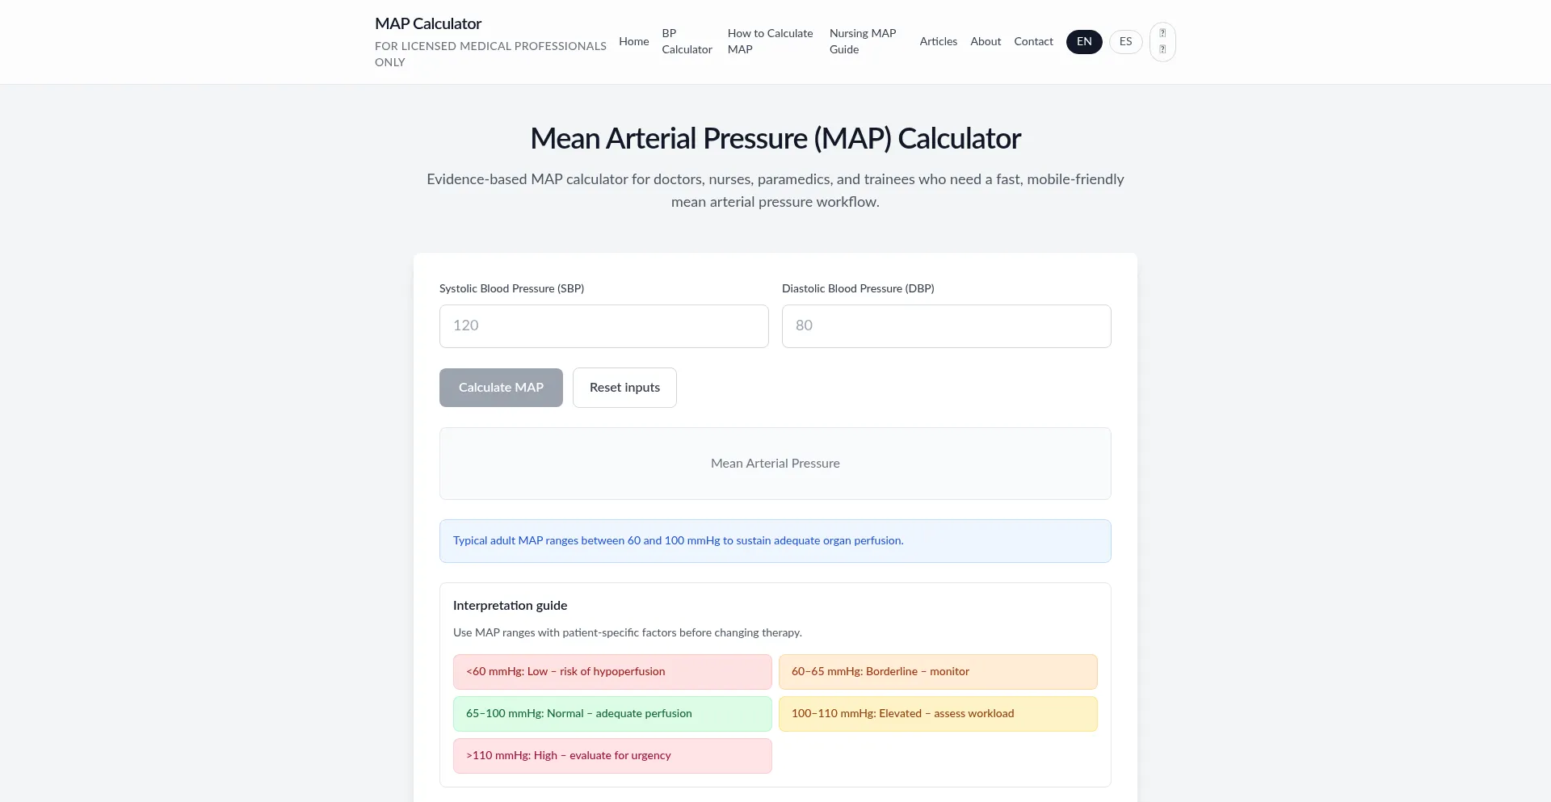Open the BP Calculator page

(687, 41)
